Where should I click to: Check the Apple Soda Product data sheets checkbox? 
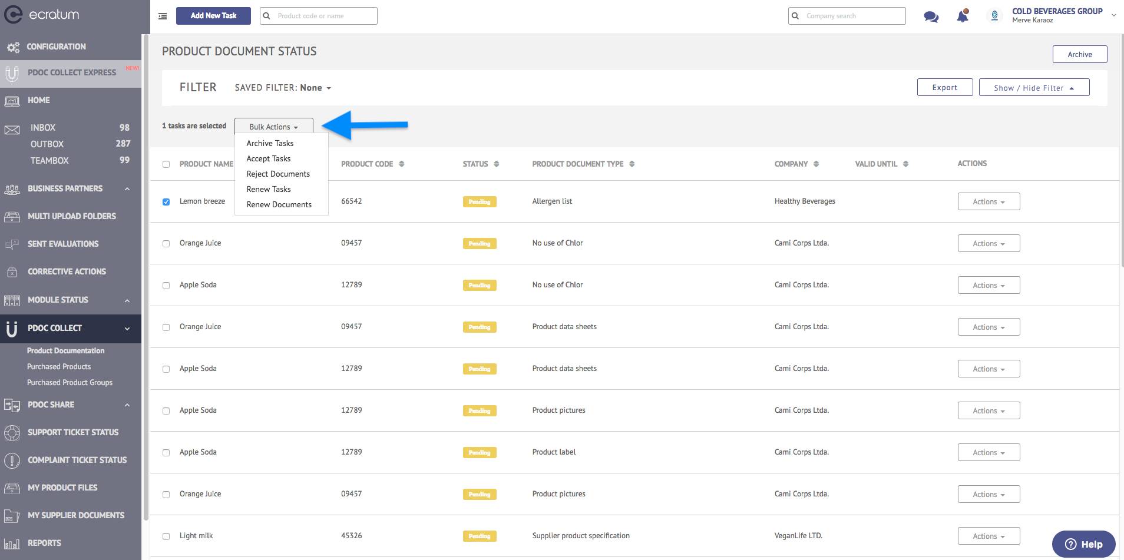click(x=166, y=369)
